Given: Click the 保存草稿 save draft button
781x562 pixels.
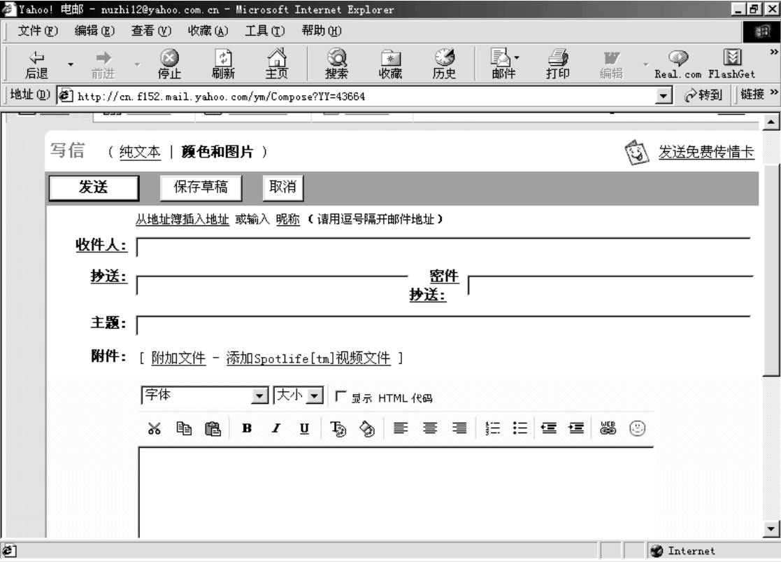Looking at the screenshot, I should pos(201,188).
